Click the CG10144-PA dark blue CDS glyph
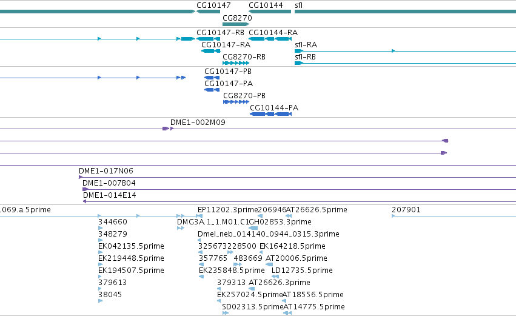This screenshot has width=516, height=316. [271, 114]
